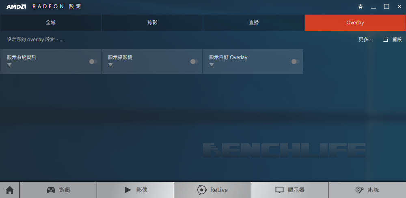This screenshot has height=198, width=406.
Task: Toggle 顯示系統資訊 switch
Action: tap(93, 62)
